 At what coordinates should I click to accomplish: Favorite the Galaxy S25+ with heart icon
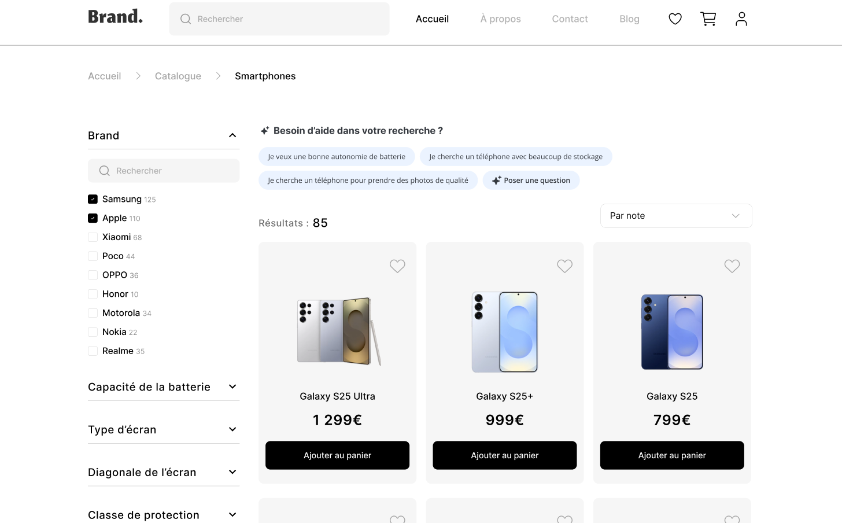564,266
